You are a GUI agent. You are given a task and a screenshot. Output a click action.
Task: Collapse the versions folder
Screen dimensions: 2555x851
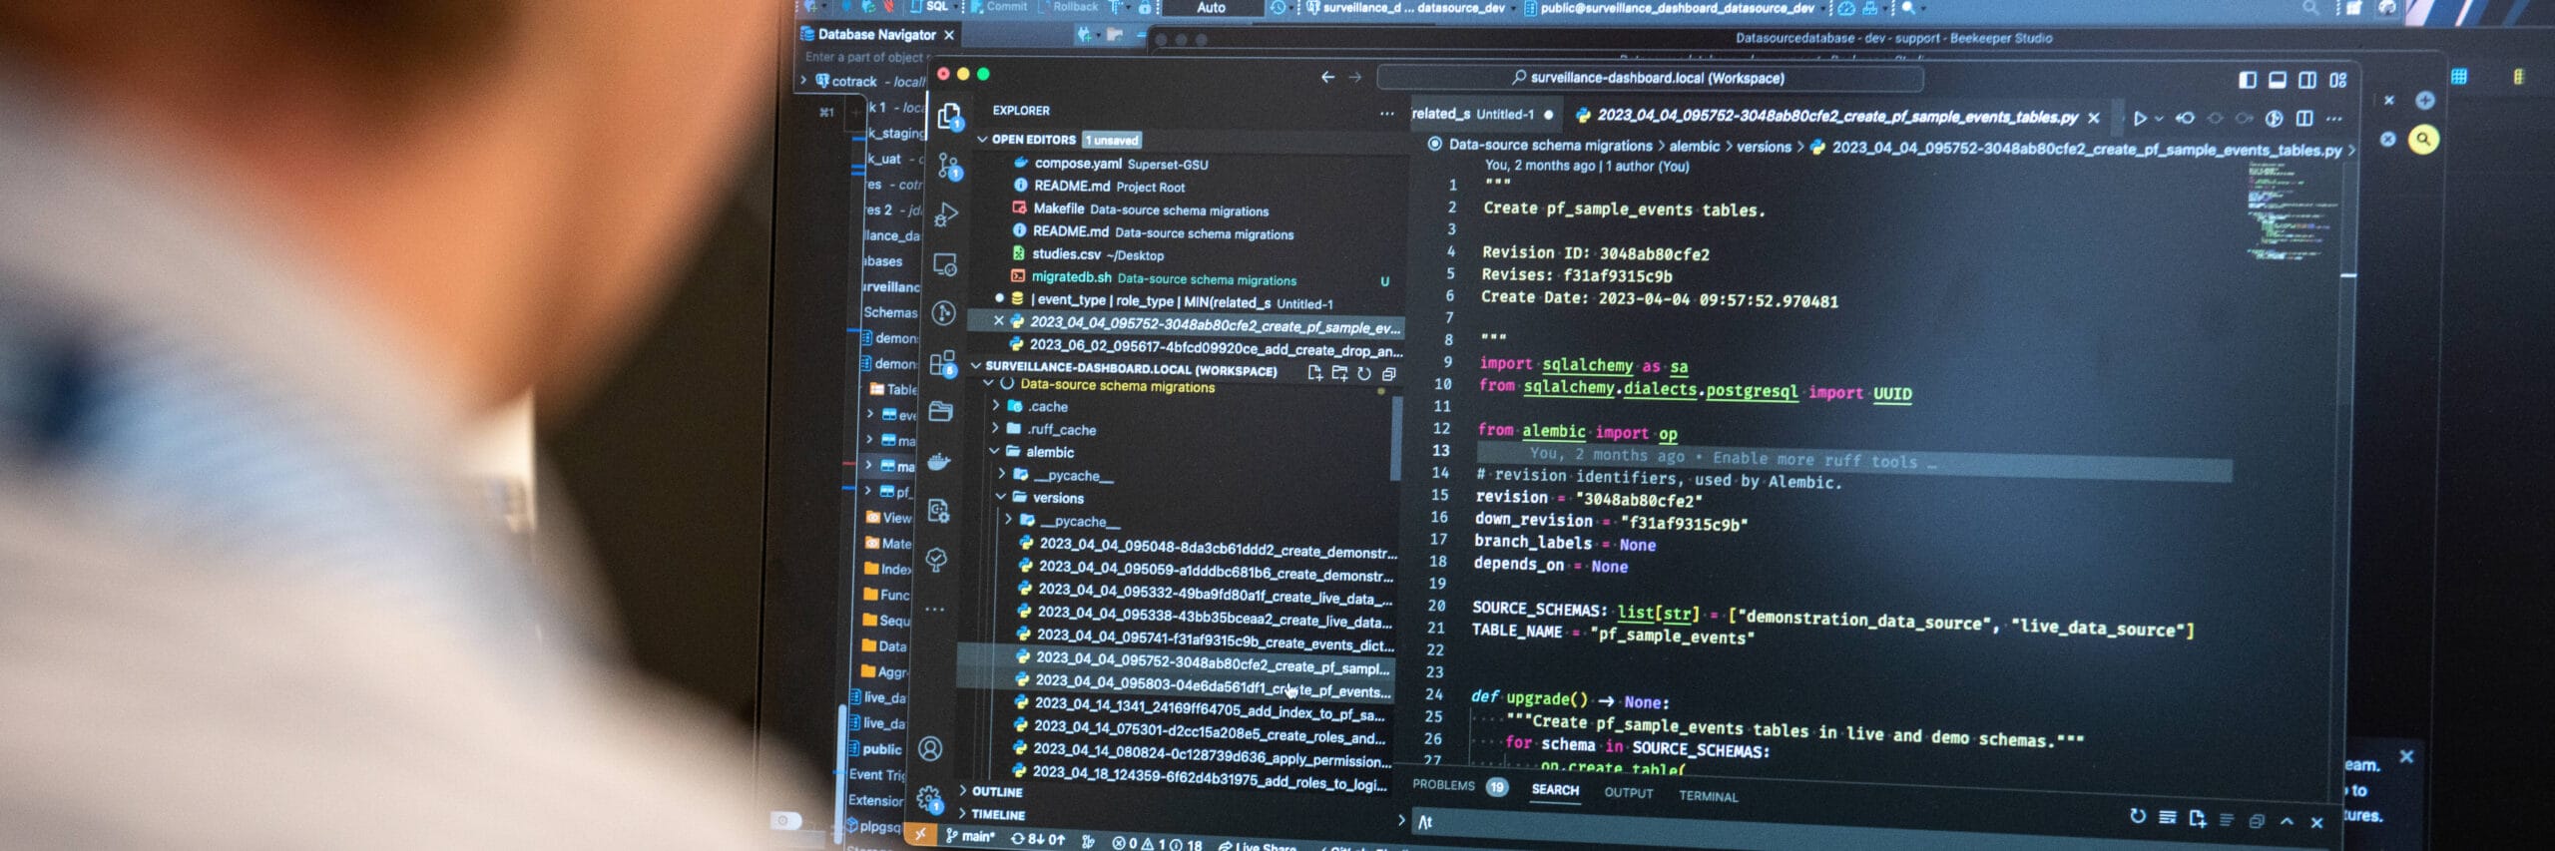[x=1001, y=497]
